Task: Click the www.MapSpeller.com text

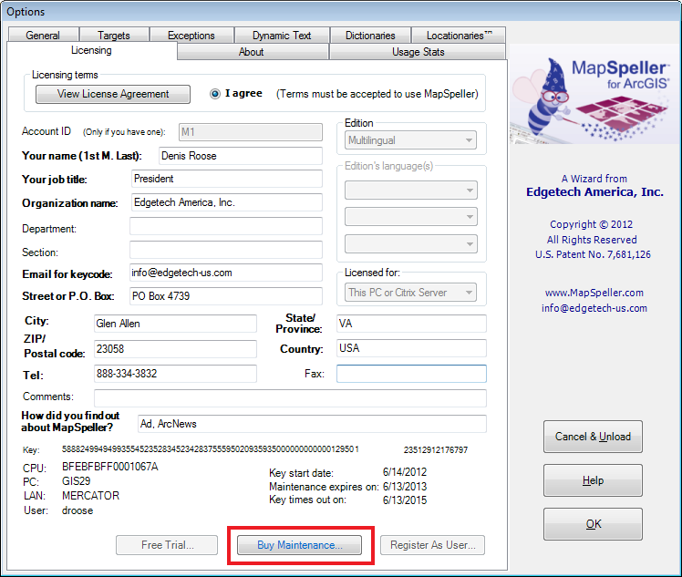Action: coord(594,293)
